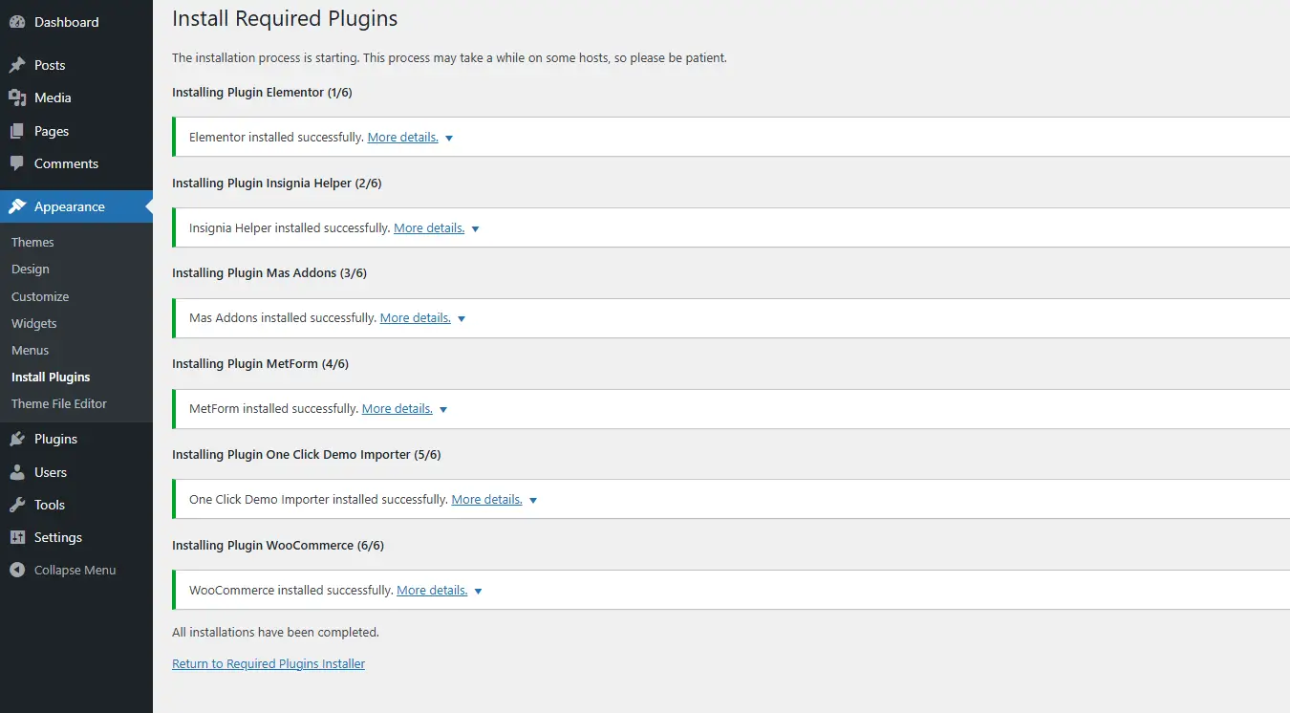Image resolution: width=1290 pixels, height=713 pixels.
Task: Click 'Installing Plugin Mas Addons (3/6)' text
Action: (x=269, y=272)
